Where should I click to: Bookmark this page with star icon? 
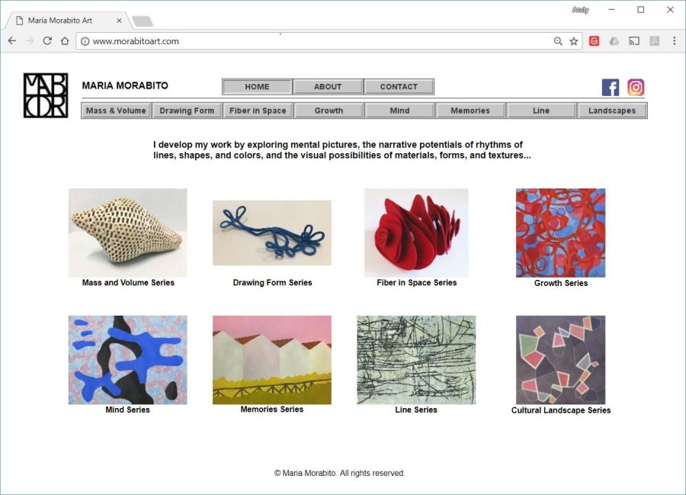pyautogui.click(x=574, y=41)
